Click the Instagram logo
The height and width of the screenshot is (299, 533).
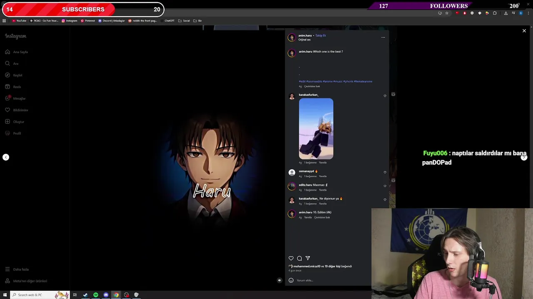coord(15,36)
